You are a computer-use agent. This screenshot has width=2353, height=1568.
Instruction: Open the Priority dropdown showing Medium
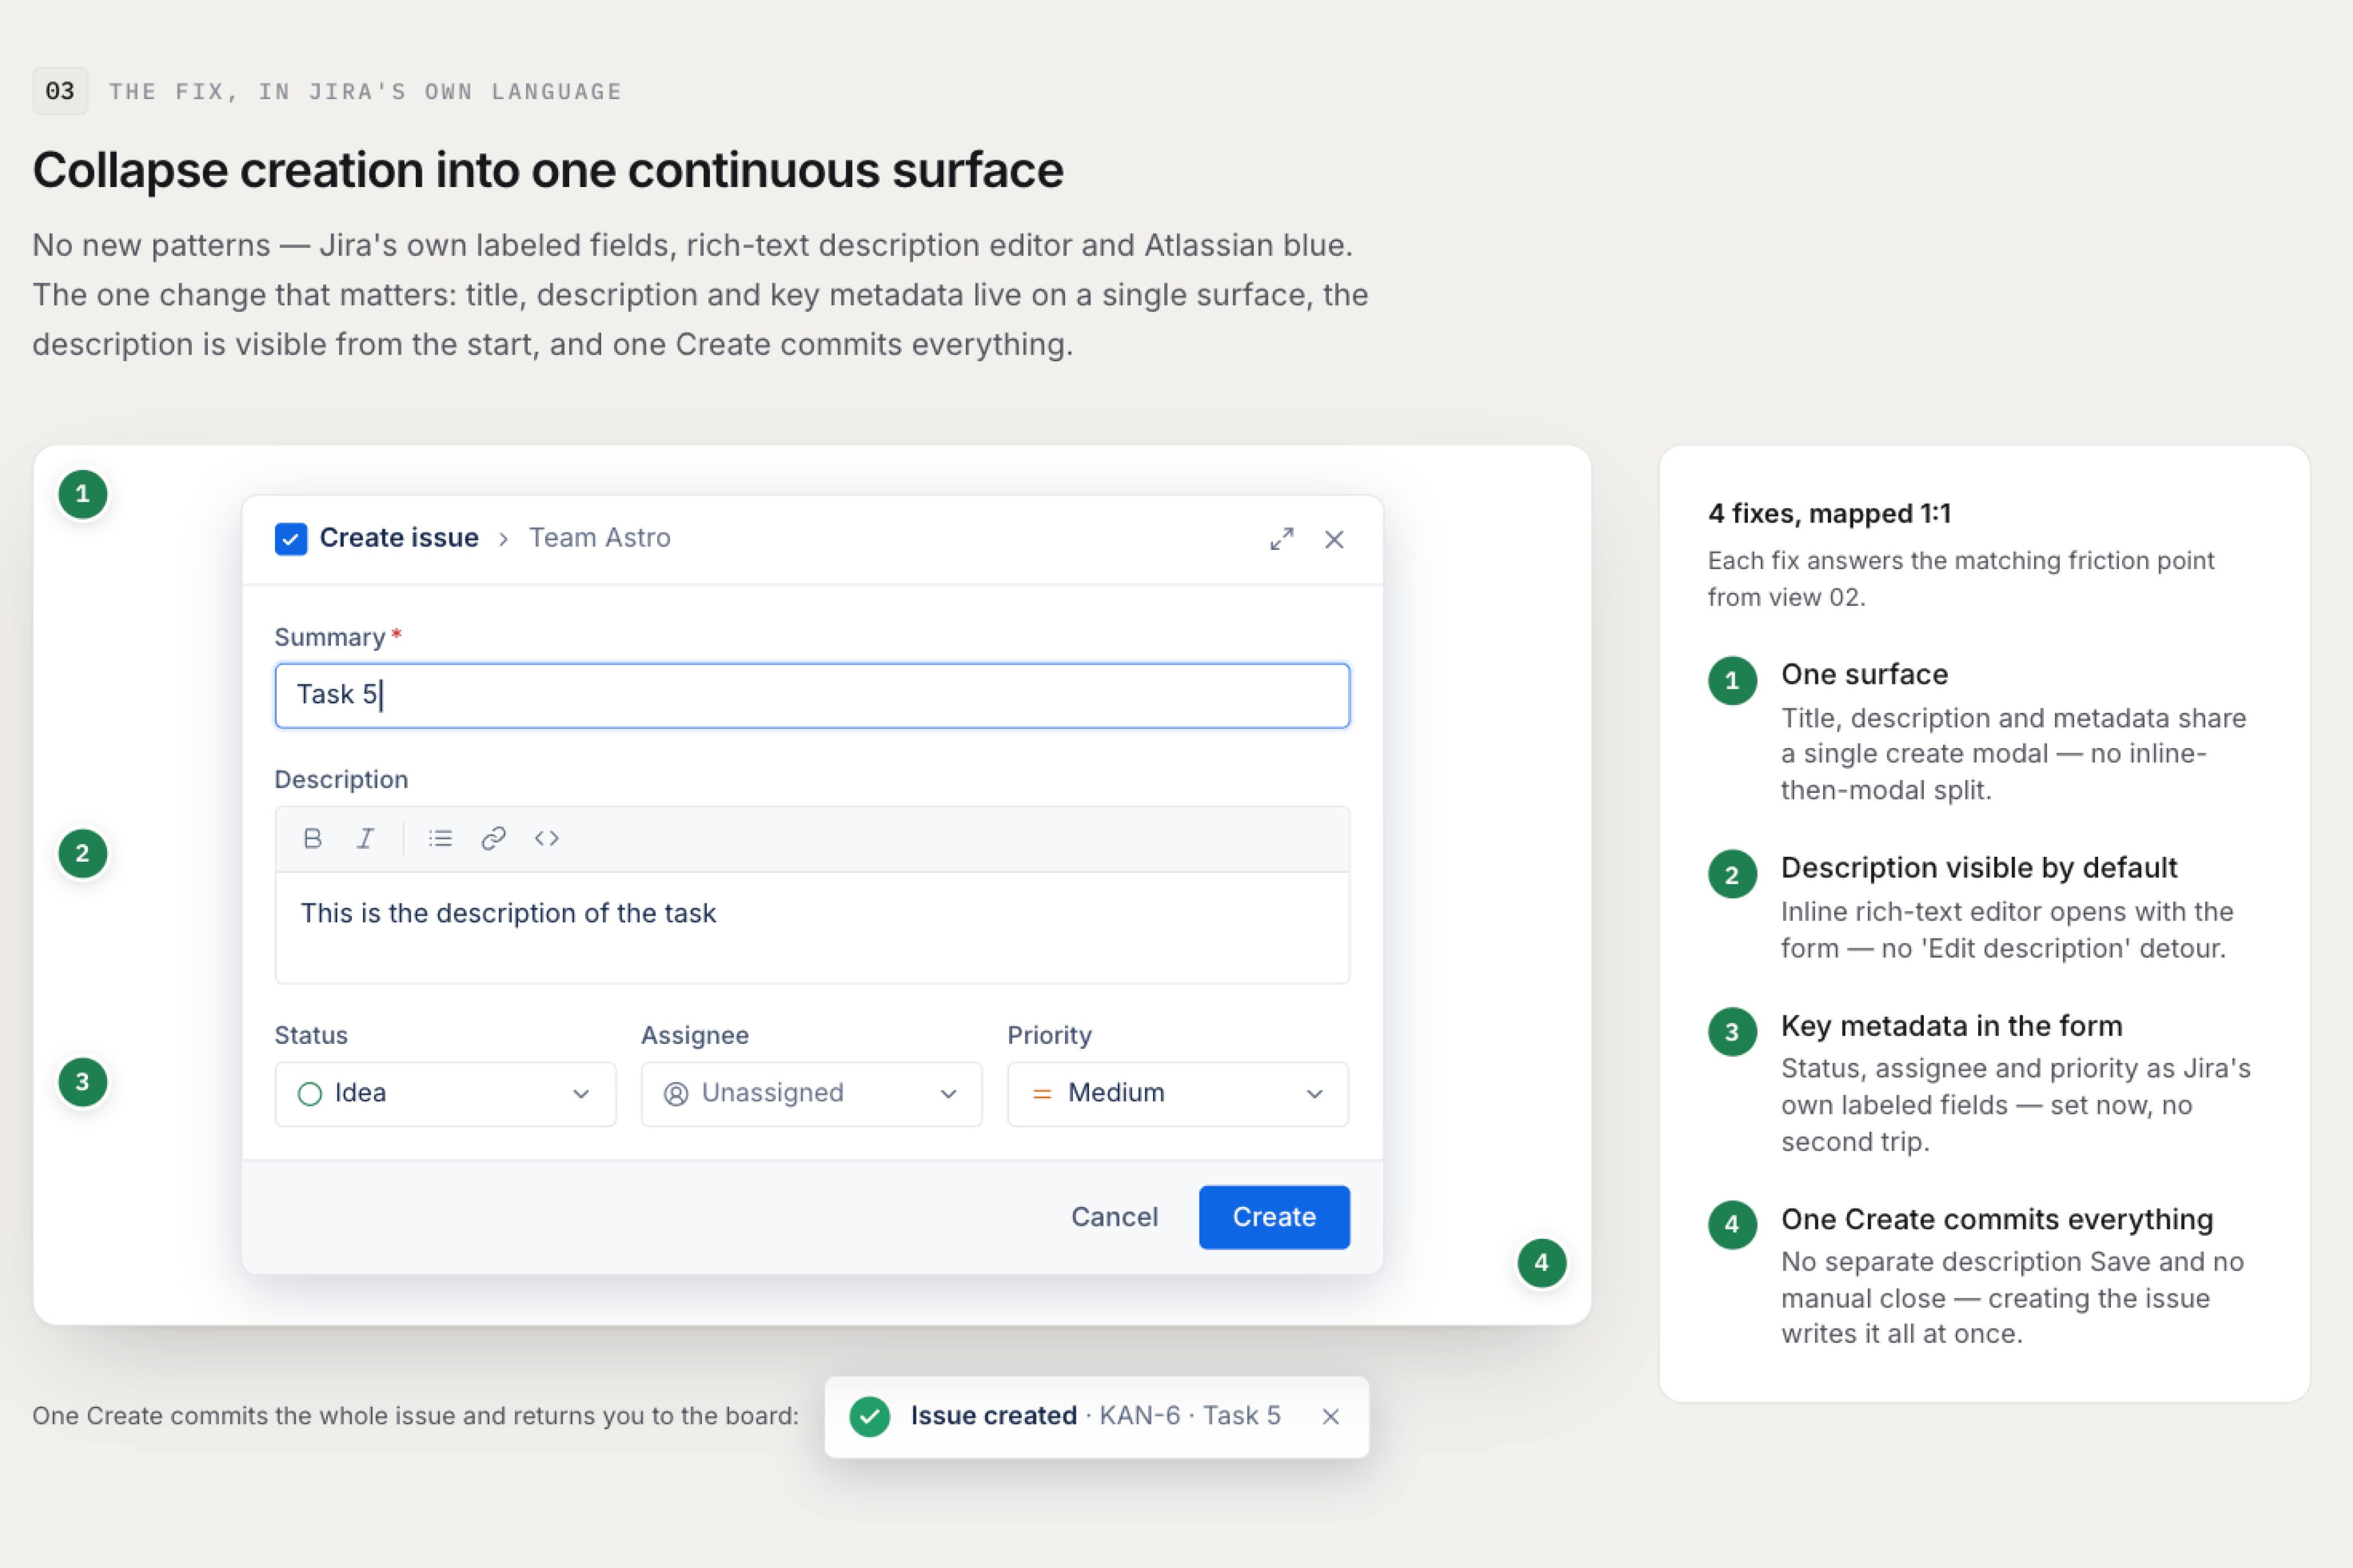1178,1094
